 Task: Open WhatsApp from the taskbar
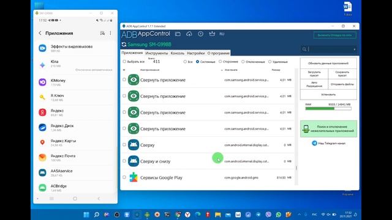tap(279, 215)
